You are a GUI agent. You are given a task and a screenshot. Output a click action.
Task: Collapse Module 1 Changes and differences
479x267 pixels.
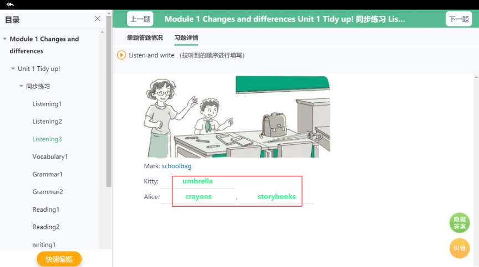click(5, 39)
